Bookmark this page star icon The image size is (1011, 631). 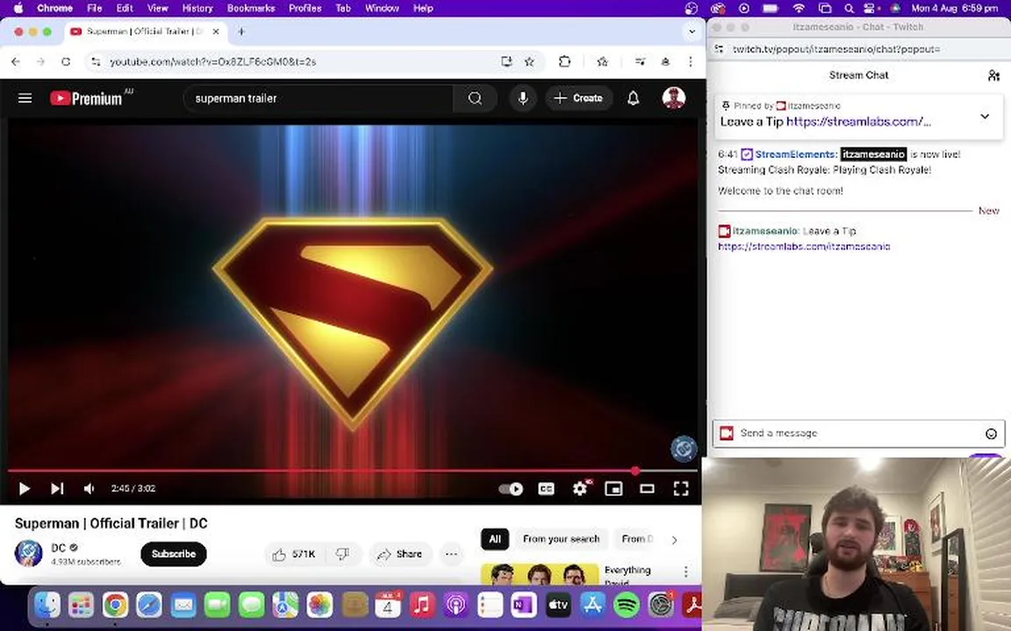529,62
